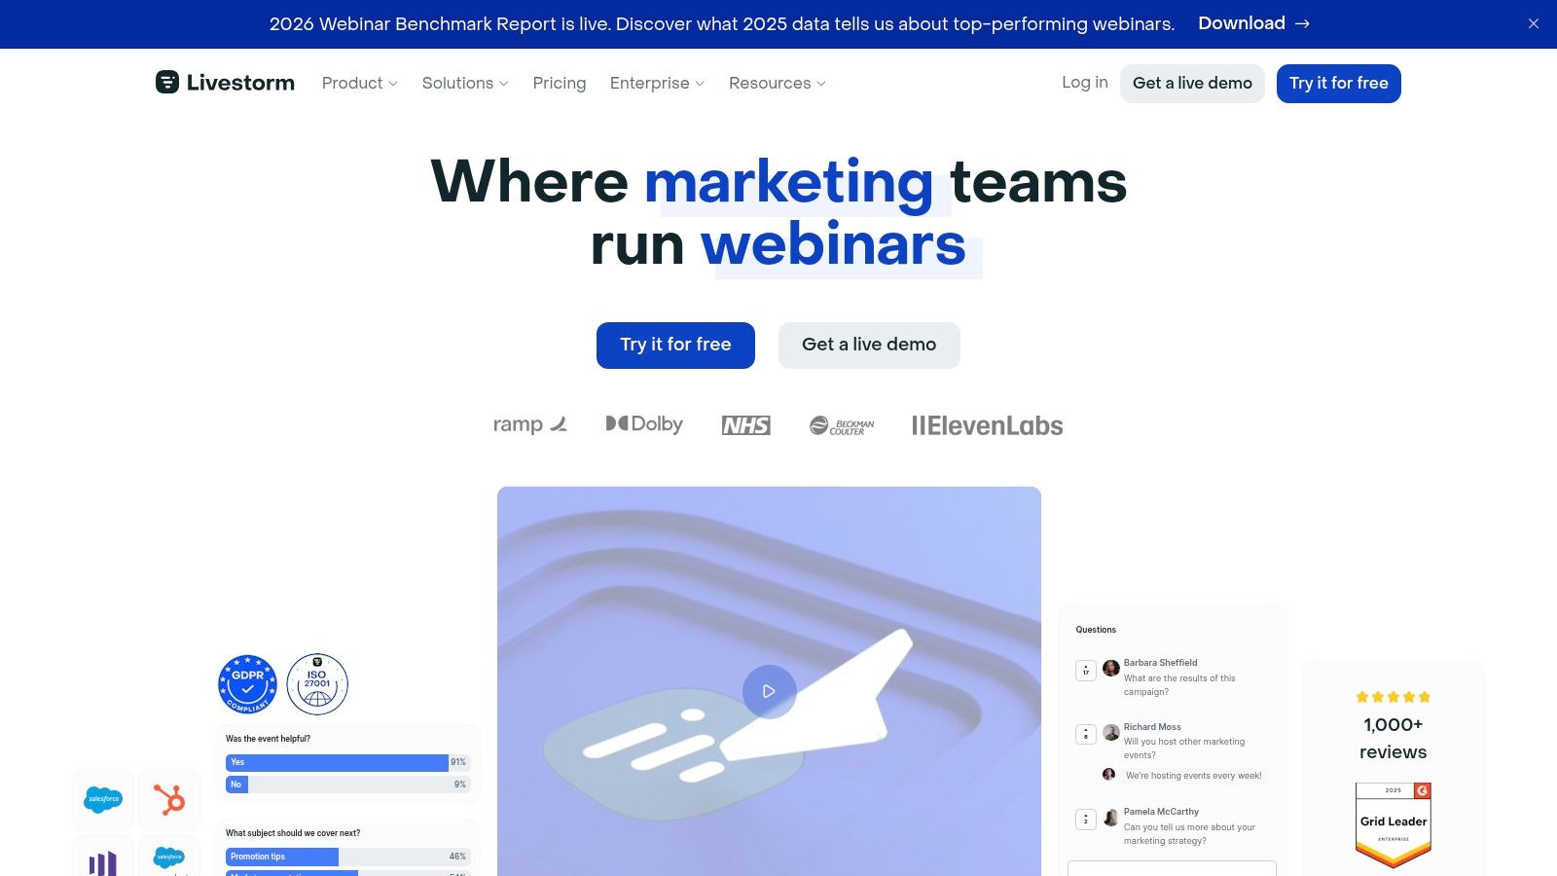Upvote Richard Moss's question

[x=1086, y=734]
